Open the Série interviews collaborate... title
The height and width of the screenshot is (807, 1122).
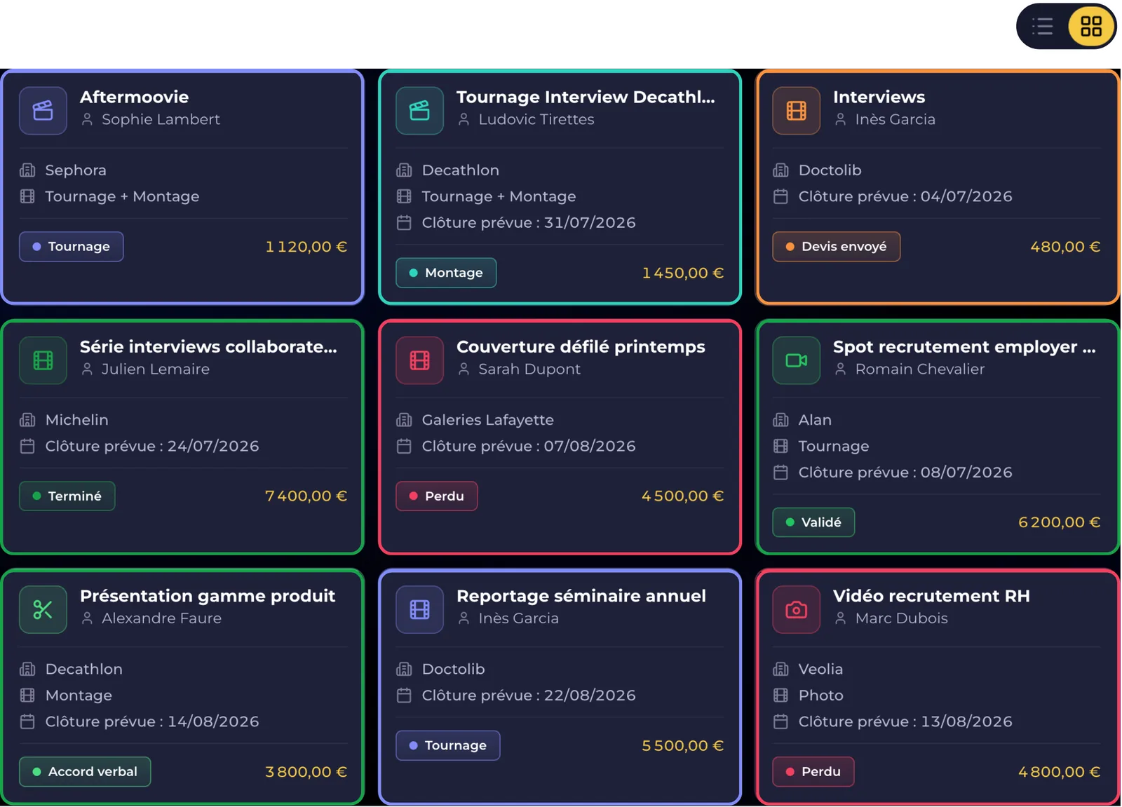[208, 347]
